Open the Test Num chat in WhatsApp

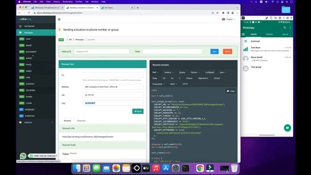click(267, 49)
